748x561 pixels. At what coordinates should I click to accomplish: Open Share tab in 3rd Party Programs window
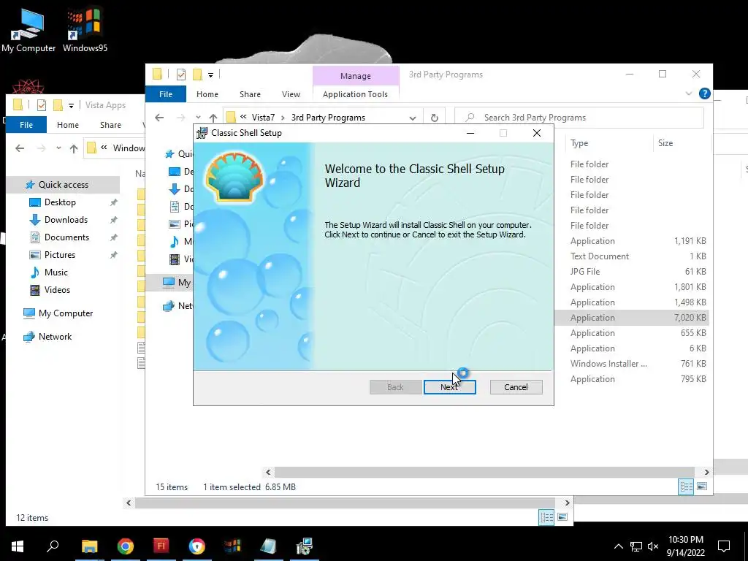pyautogui.click(x=250, y=94)
